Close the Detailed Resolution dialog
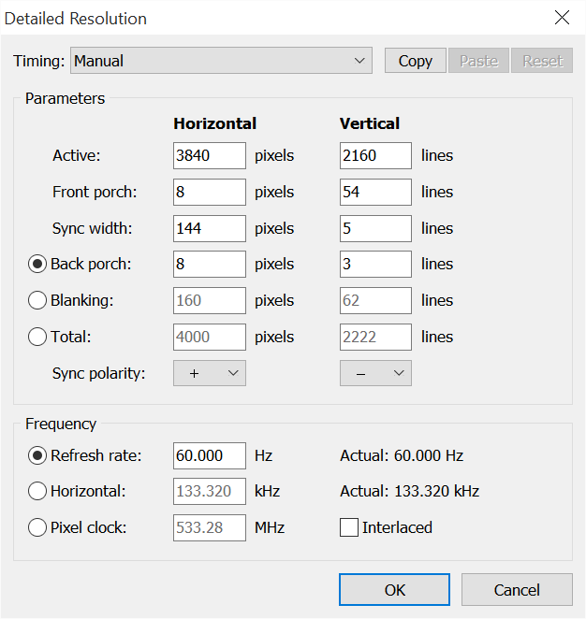The image size is (586, 619). (562, 18)
